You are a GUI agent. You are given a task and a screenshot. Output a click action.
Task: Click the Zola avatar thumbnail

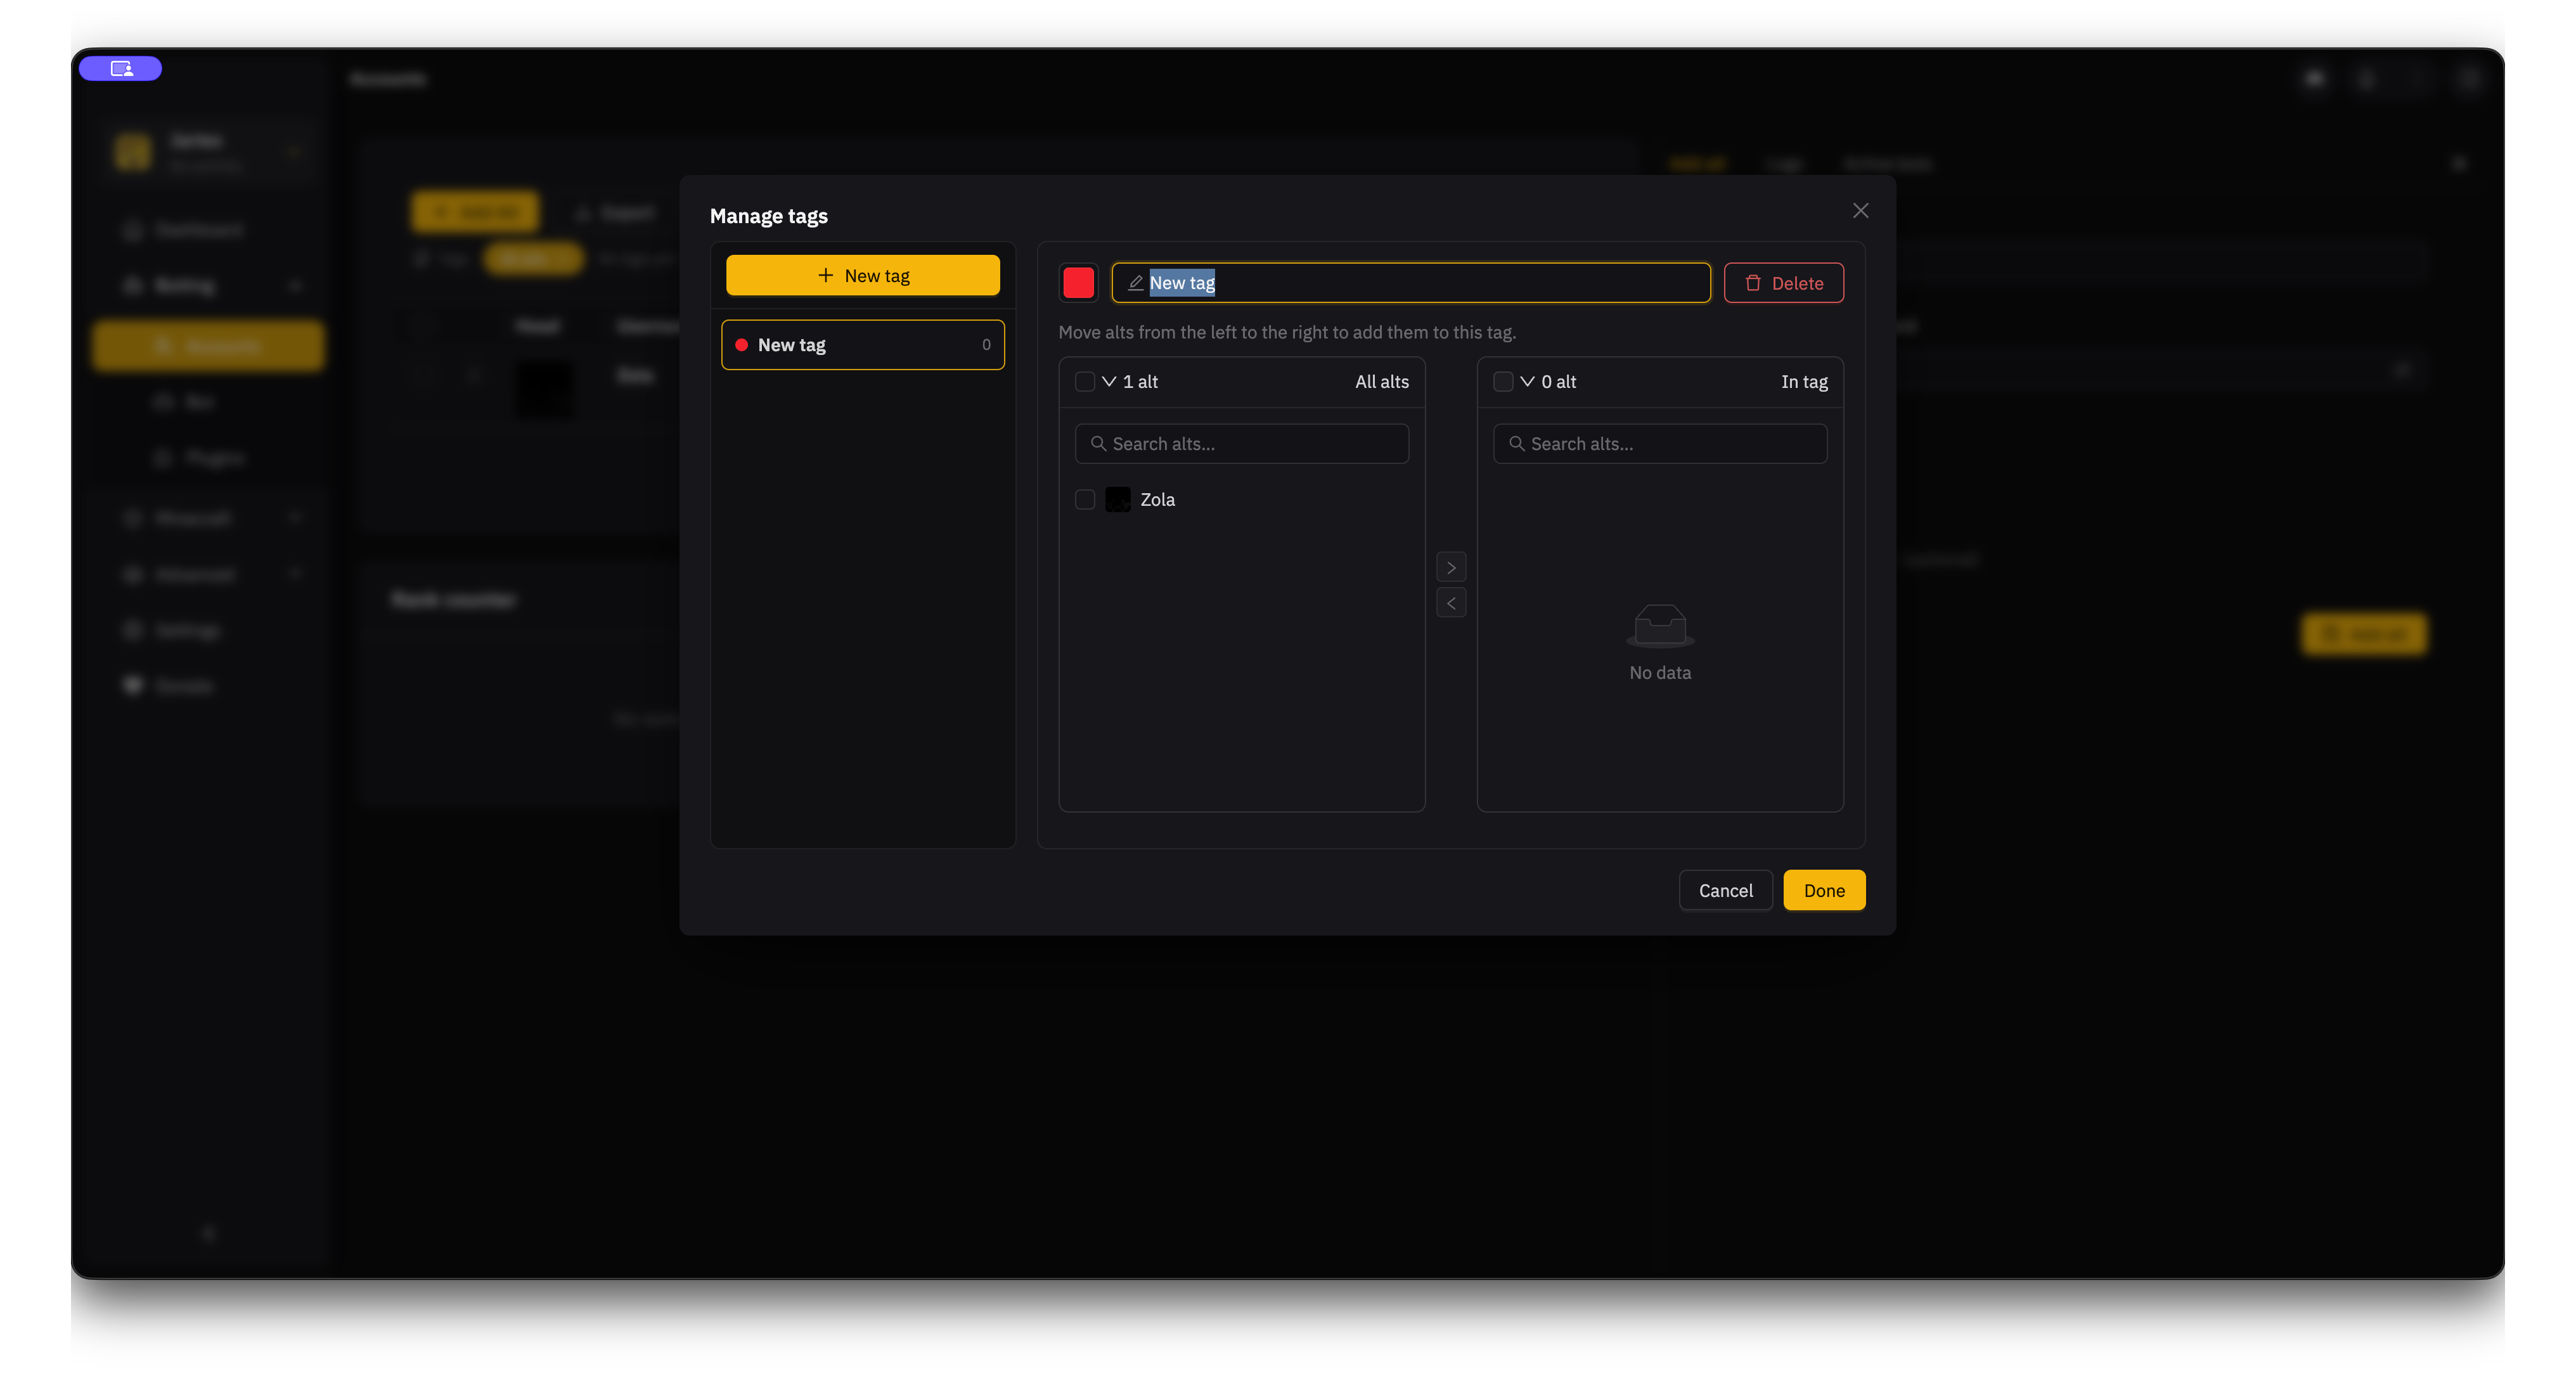pyautogui.click(x=1118, y=500)
